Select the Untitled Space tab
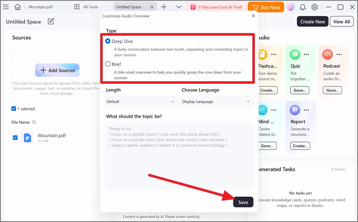Screen dimensions: 358x222 pyautogui.click(x=135, y=7)
